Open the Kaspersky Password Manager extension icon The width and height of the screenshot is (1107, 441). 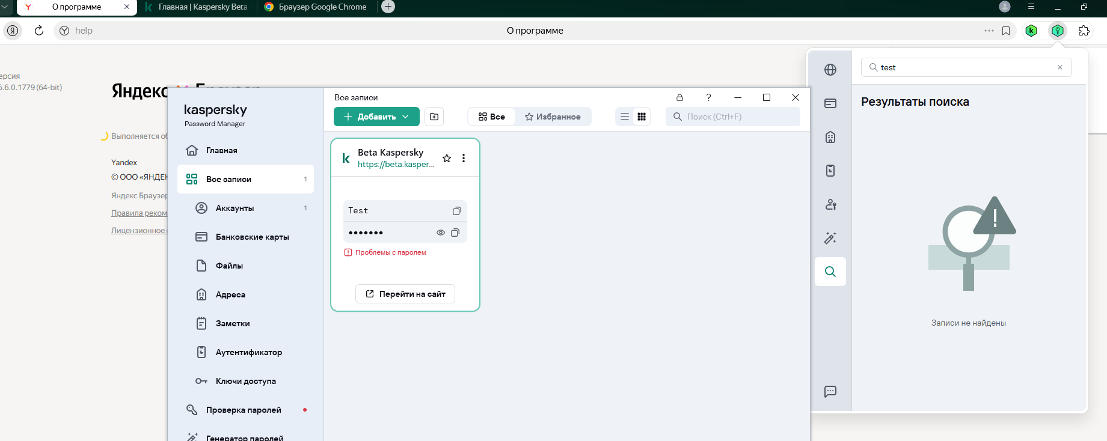pyautogui.click(x=1058, y=31)
